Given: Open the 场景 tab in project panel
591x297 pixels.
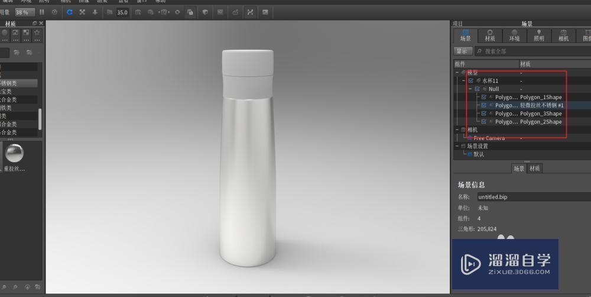Looking at the screenshot, I should 466,36.
